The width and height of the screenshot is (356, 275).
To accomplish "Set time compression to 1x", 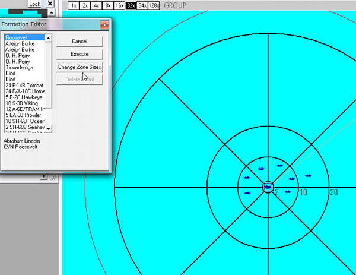I will (x=74, y=5).
